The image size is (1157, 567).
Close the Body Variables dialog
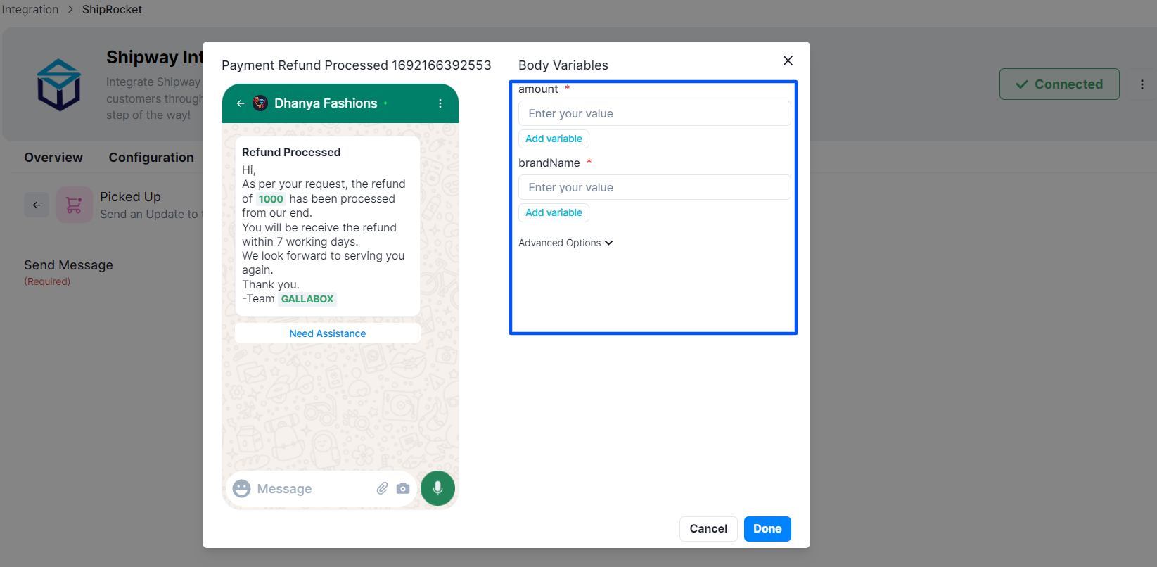point(788,60)
